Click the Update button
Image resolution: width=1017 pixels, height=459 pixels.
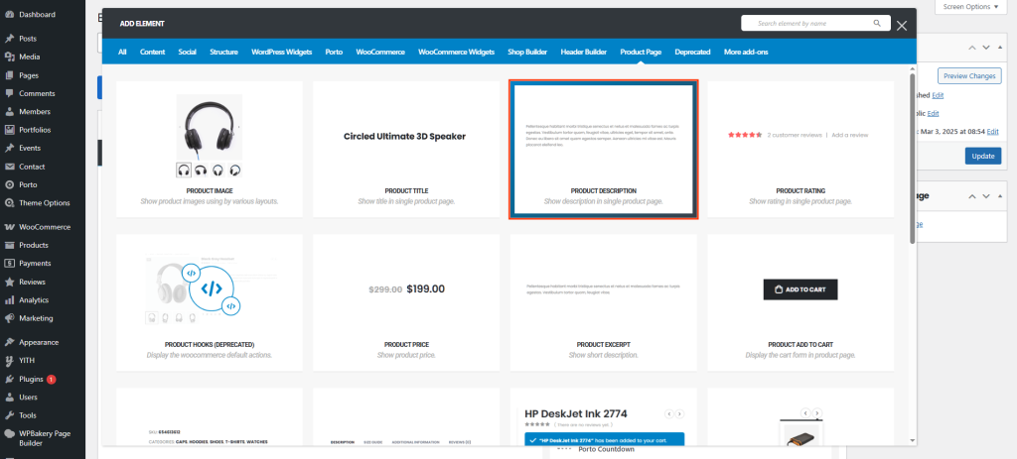pyautogui.click(x=982, y=156)
